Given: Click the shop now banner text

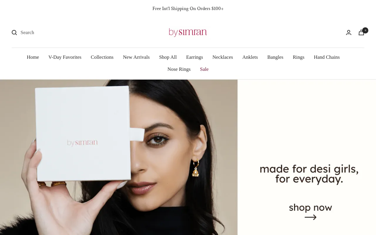Looking at the screenshot, I should [310, 208].
